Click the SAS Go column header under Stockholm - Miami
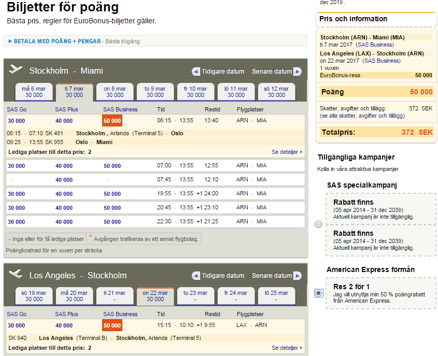 tap(17, 109)
